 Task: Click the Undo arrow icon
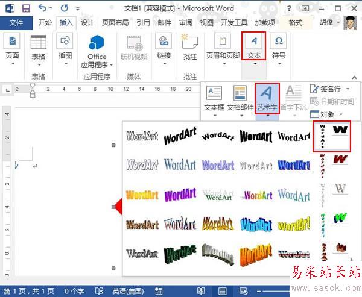42,8
